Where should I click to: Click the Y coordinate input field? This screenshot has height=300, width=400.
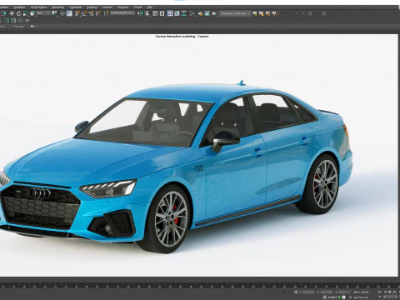pyautogui.click(x=327, y=292)
